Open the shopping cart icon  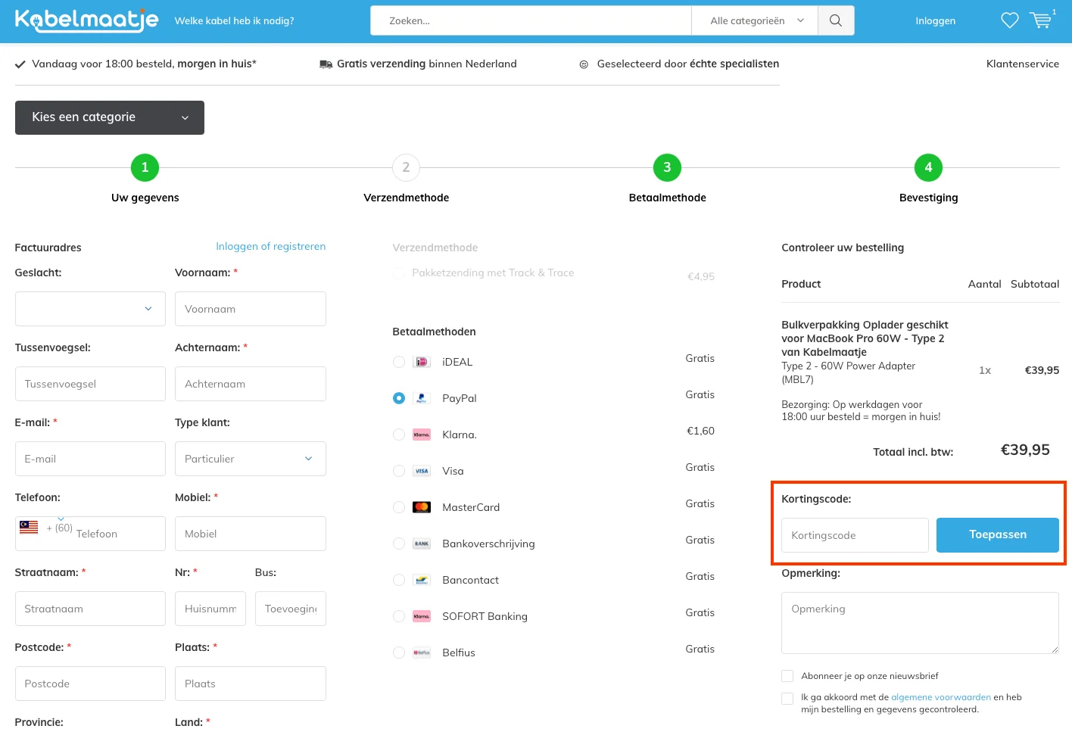1041,20
